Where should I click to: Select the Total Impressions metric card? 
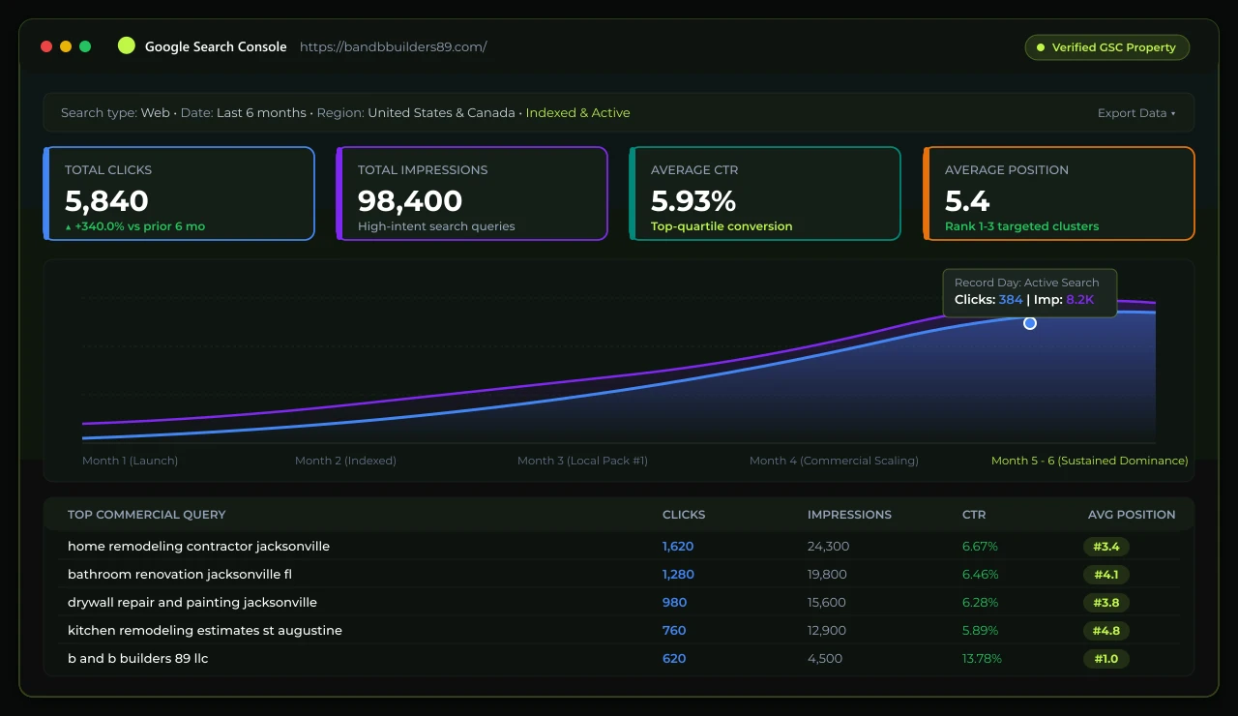click(472, 194)
